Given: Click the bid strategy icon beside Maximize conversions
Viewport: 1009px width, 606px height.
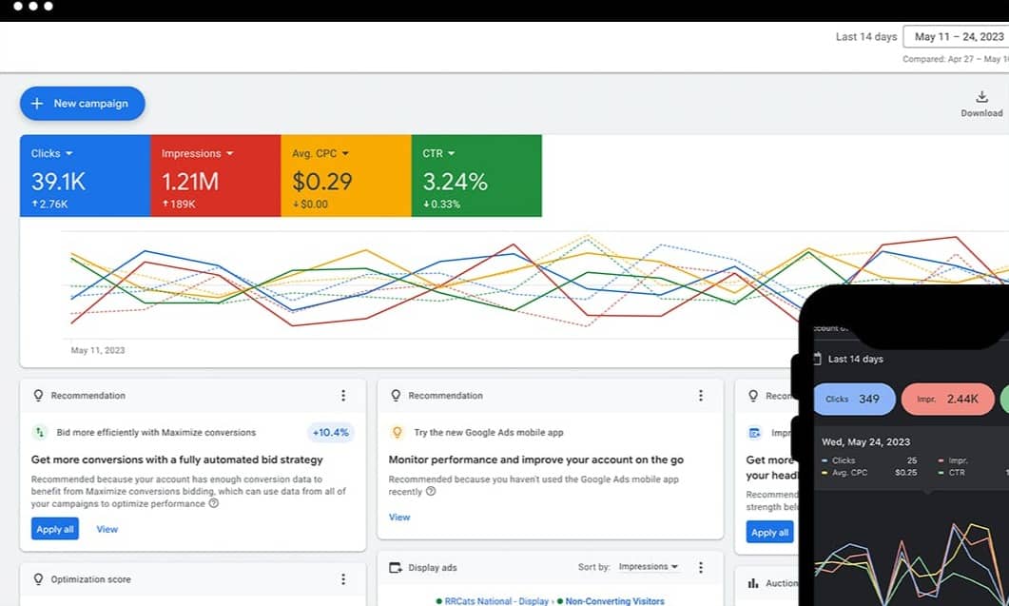Looking at the screenshot, I should [40, 432].
